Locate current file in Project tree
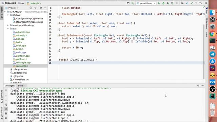 tap(31, 8)
